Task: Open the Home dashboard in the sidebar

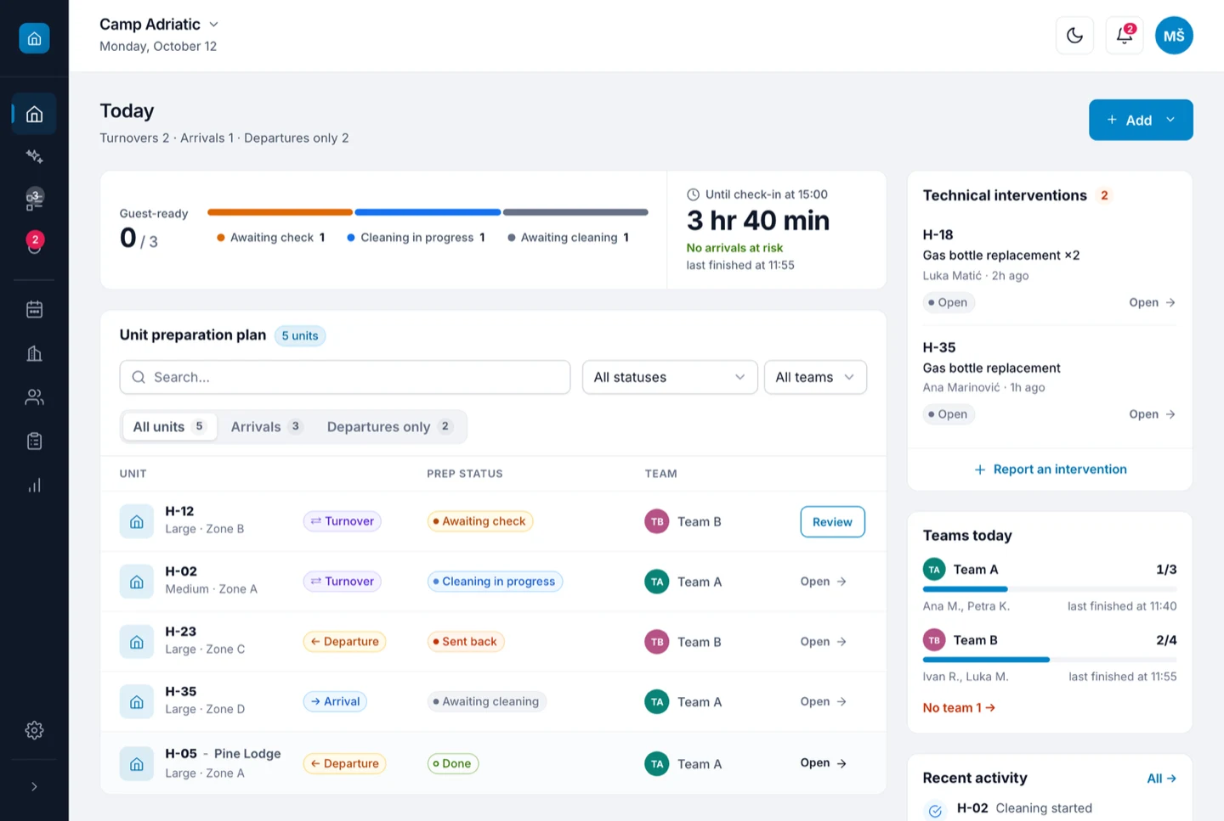Action: 34,114
